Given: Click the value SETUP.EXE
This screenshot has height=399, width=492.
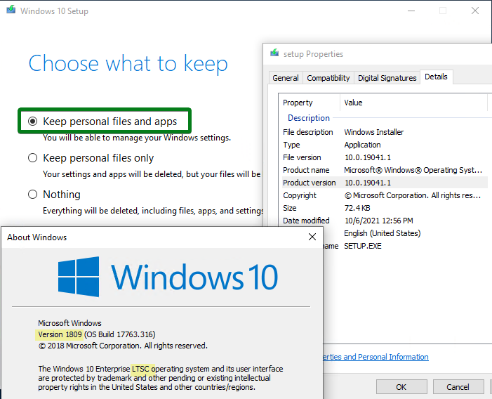Looking at the screenshot, I should tap(363, 246).
